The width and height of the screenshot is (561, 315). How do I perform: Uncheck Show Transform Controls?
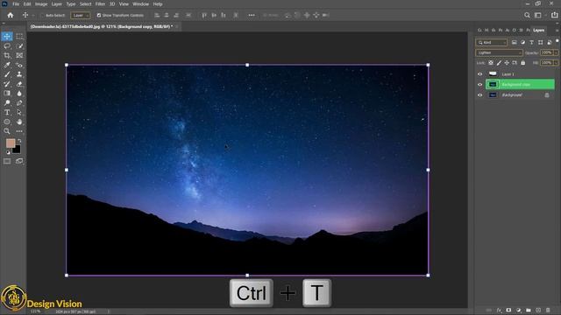99,16
